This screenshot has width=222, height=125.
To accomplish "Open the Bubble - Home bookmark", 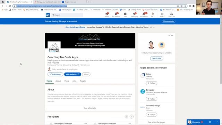I will (15, 10).
